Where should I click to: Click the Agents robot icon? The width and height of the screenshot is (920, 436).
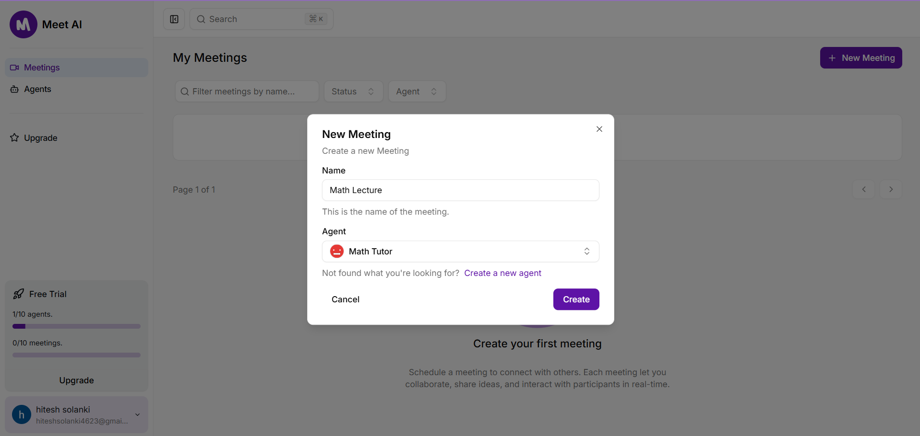click(14, 89)
